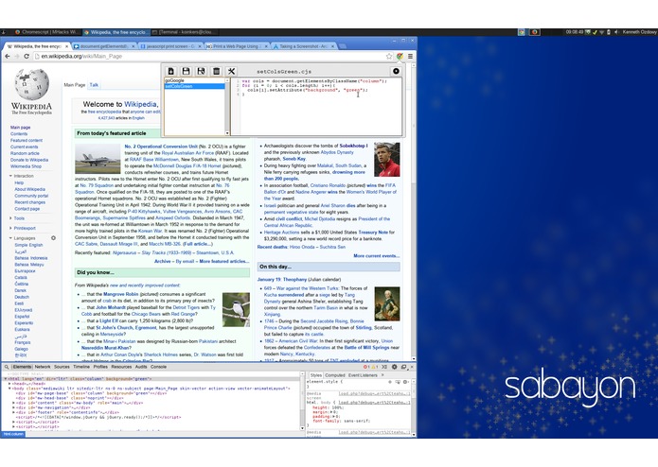Click inside the script code editor area
The image size is (658, 467).
[317, 107]
